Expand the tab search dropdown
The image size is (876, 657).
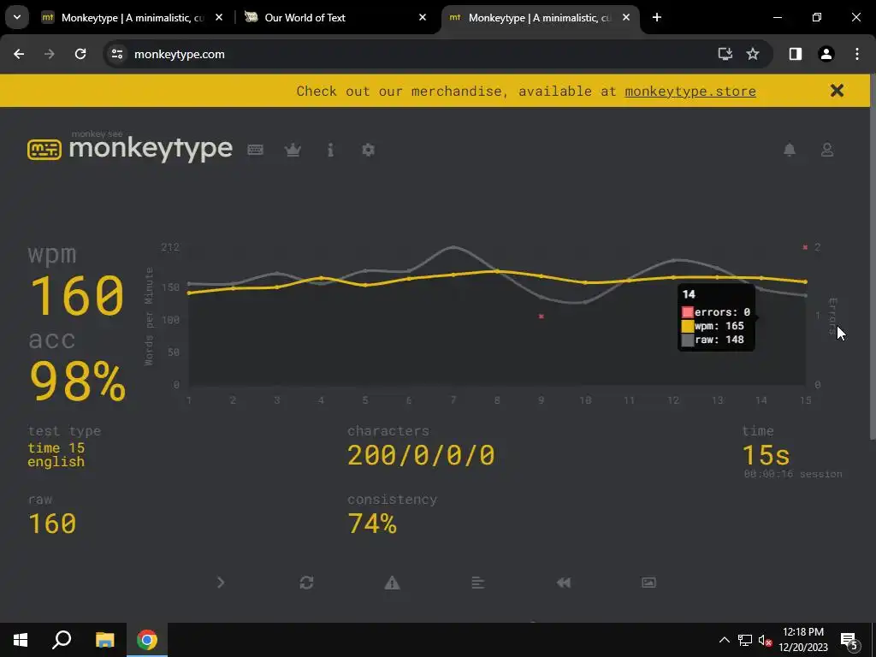click(17, 17)
